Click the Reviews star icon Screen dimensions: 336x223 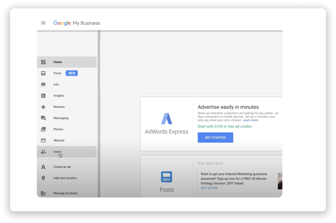tap(43, 107)
